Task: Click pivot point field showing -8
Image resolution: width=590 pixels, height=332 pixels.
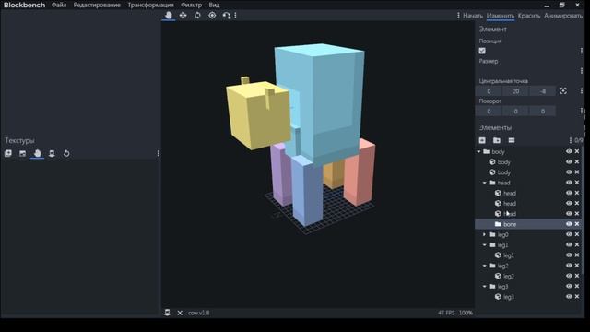Action: [x=543, y=91]
